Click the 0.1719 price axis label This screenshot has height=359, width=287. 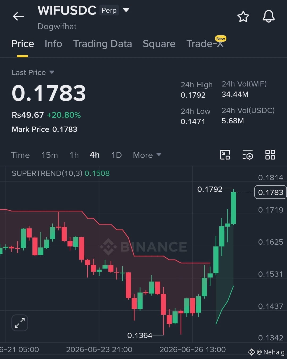[271, 210]
